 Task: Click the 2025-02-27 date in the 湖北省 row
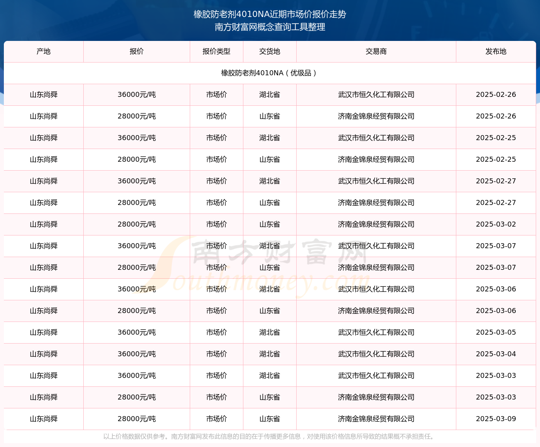tap(496, 181)
